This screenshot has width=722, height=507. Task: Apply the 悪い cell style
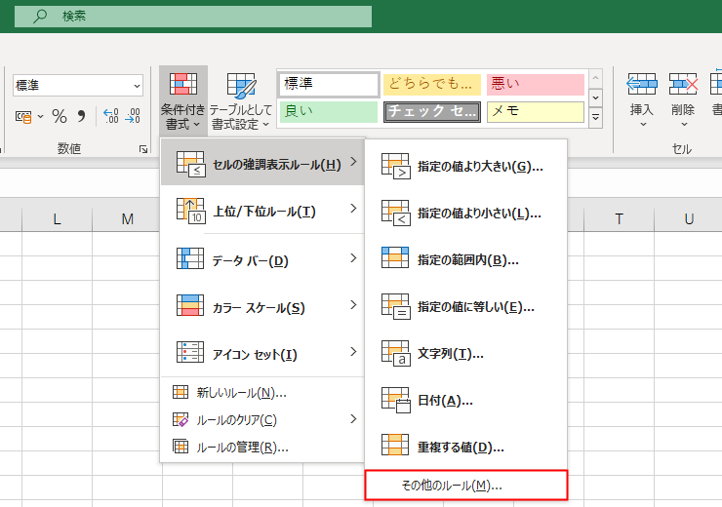click(x=536, y=85)
